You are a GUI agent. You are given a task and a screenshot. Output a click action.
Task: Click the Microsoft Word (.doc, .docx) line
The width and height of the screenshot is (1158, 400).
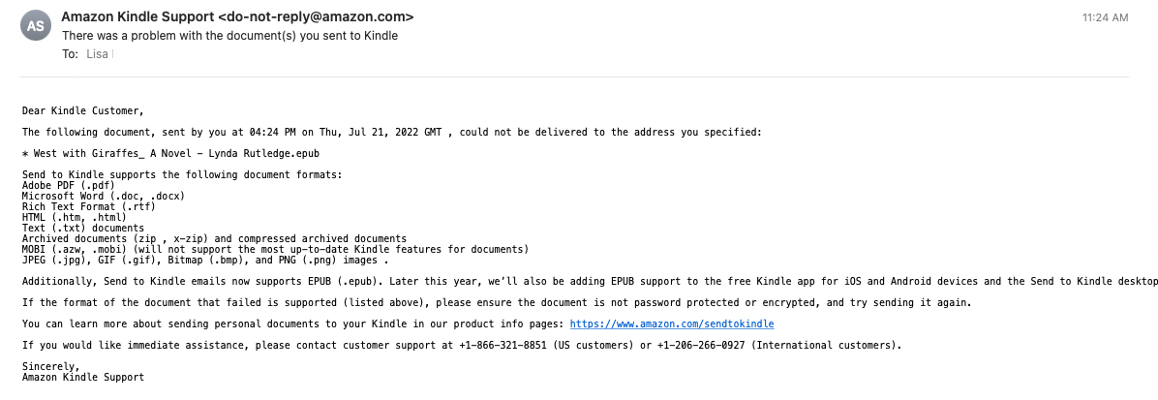click(x=104, y=196)
